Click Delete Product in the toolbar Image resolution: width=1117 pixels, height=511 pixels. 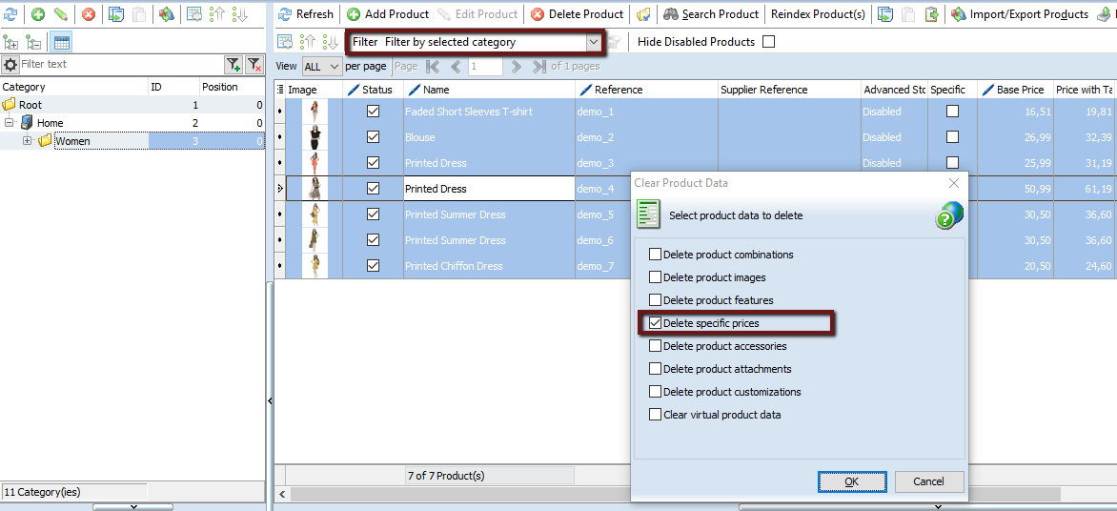[577, 14]
